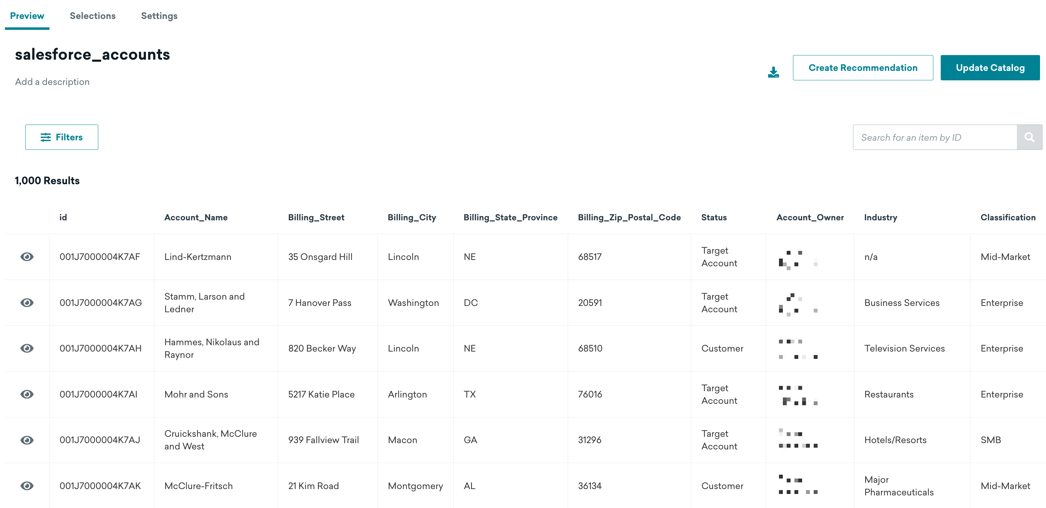Image resolution: width=1046 pixels, height=508 pixels.
Task: Click Add a description link
Action: click(52, 81)
